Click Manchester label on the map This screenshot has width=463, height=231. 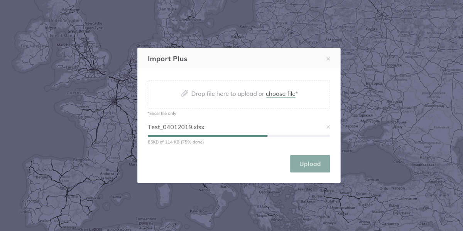[x=66, y=45]
